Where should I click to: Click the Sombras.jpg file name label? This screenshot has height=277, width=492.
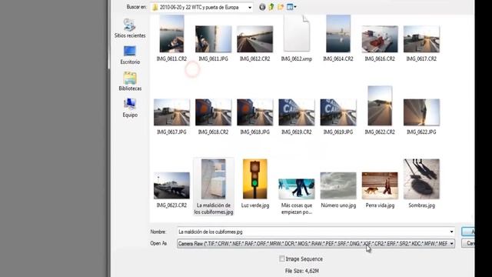tap(422, 205)
